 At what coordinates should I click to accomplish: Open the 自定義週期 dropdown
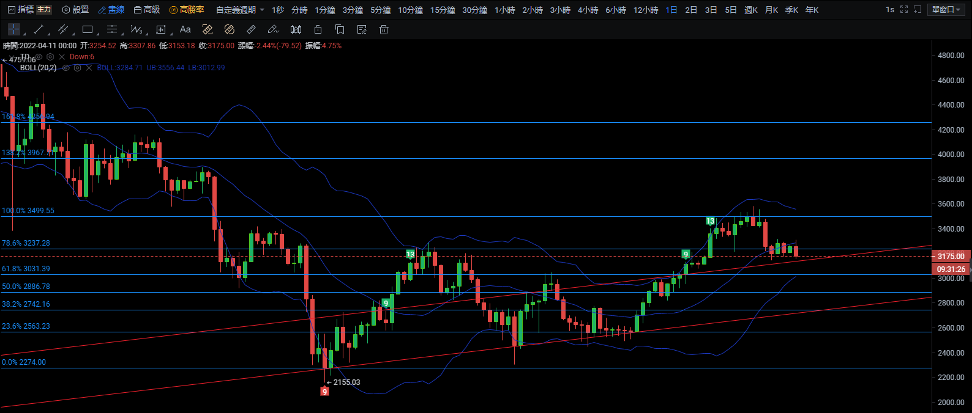click(x=240, y=10)
